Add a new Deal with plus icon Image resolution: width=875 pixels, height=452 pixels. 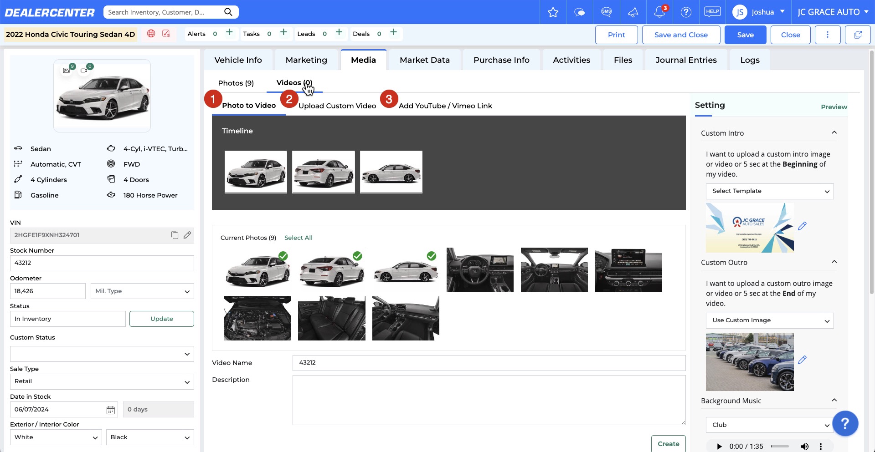click(x=393, y=32)
